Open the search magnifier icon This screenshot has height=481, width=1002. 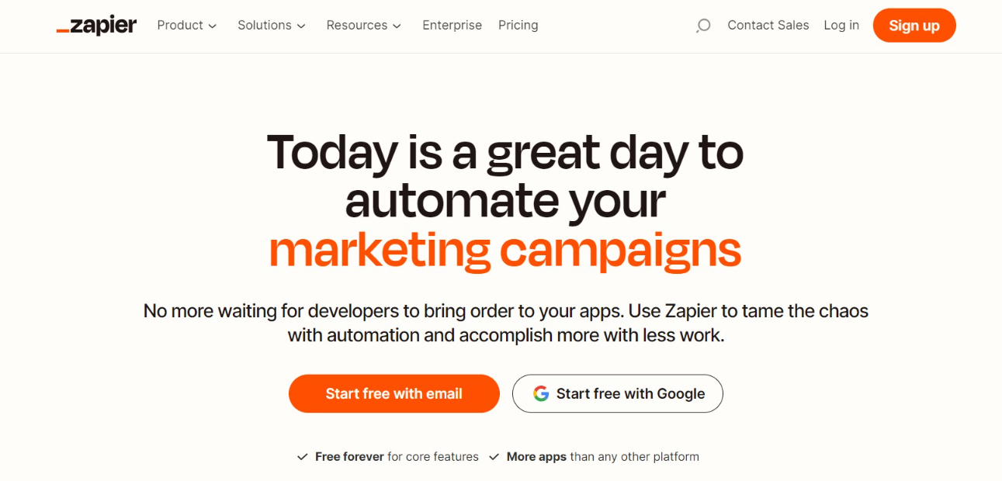(703, 26)
